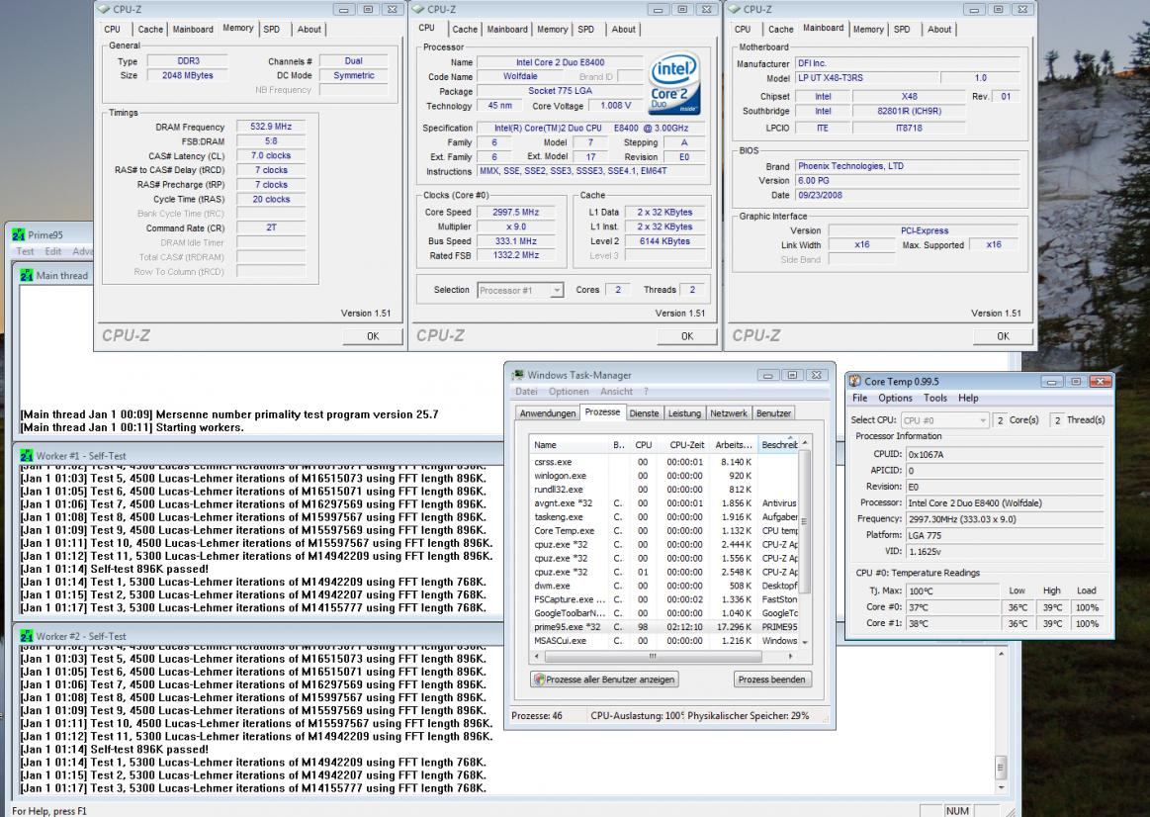Click the Starting workers line in Main thread
The width and height of the screenshot is (1150, 817).
[x=133, y=427]
